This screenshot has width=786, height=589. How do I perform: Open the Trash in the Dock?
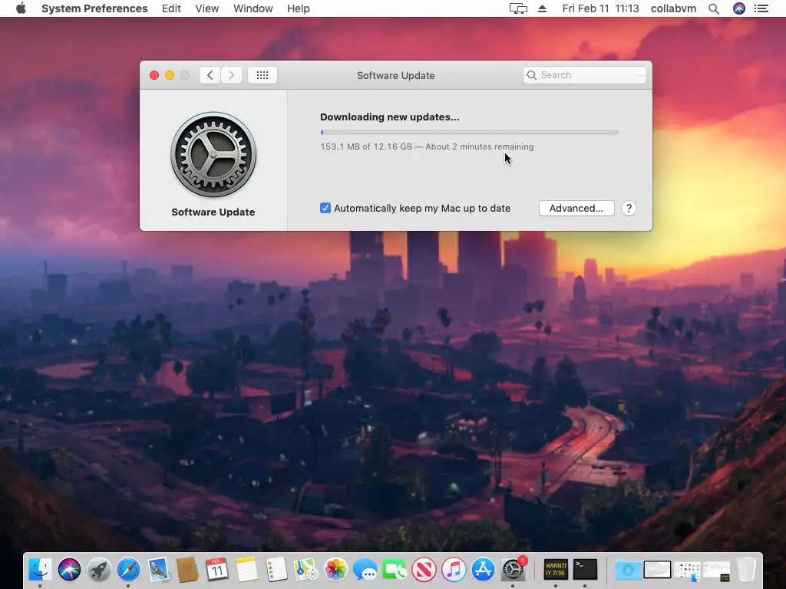point(746,570)
